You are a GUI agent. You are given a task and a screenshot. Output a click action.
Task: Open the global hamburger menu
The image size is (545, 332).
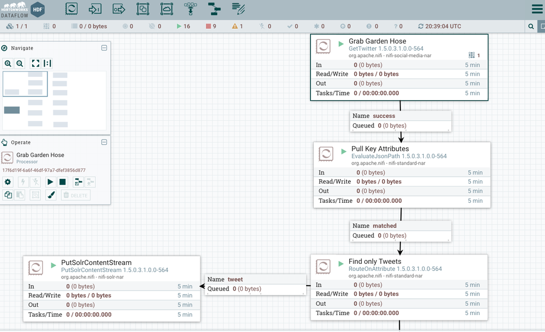537,9
